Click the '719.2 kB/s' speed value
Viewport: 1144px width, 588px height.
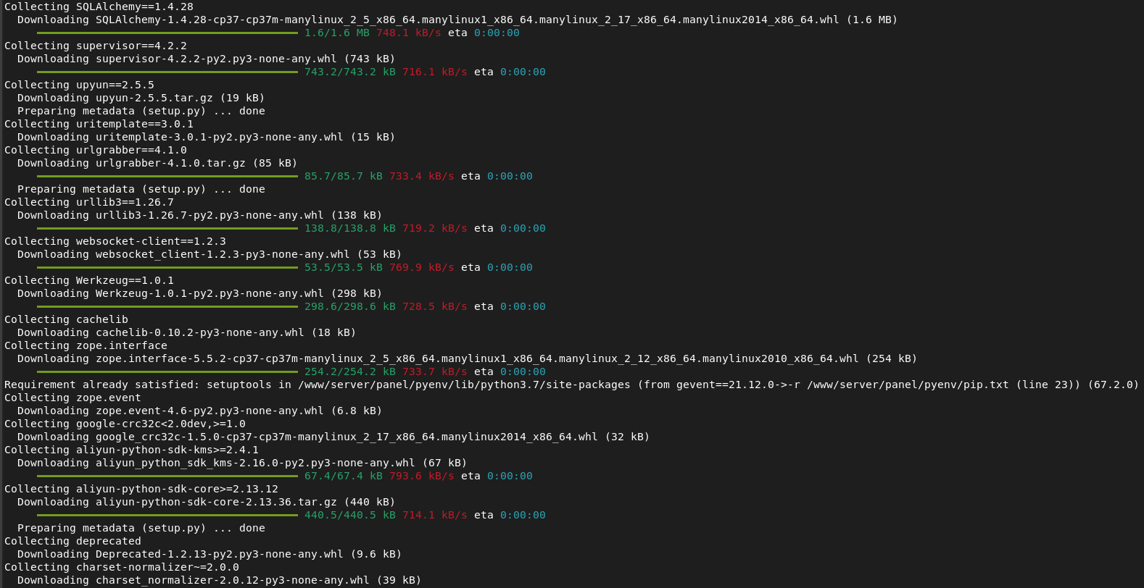[435, 228]
